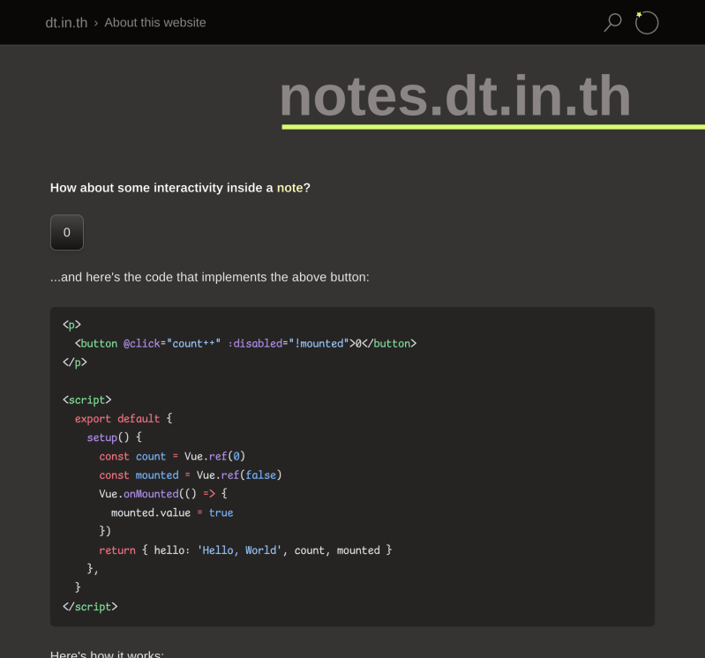Click the button @click code line
Image resolution: width=705 pixels, height=658 pixels.
(245, 343)
